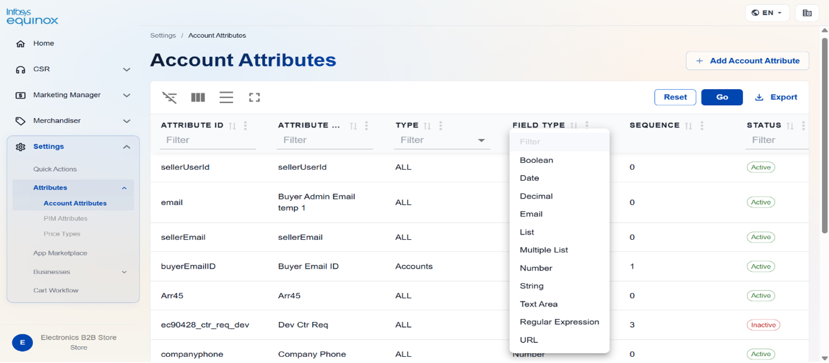This screenshot has width=829, height=363.
Task: Open Settings breadcrumb link
Action: pyautogui.click(x=163, y=36)
